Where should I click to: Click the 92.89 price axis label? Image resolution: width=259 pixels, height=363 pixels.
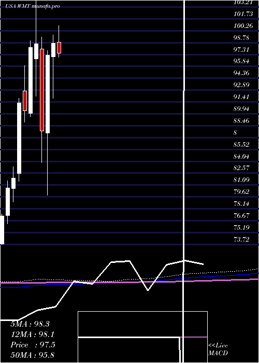241,85
